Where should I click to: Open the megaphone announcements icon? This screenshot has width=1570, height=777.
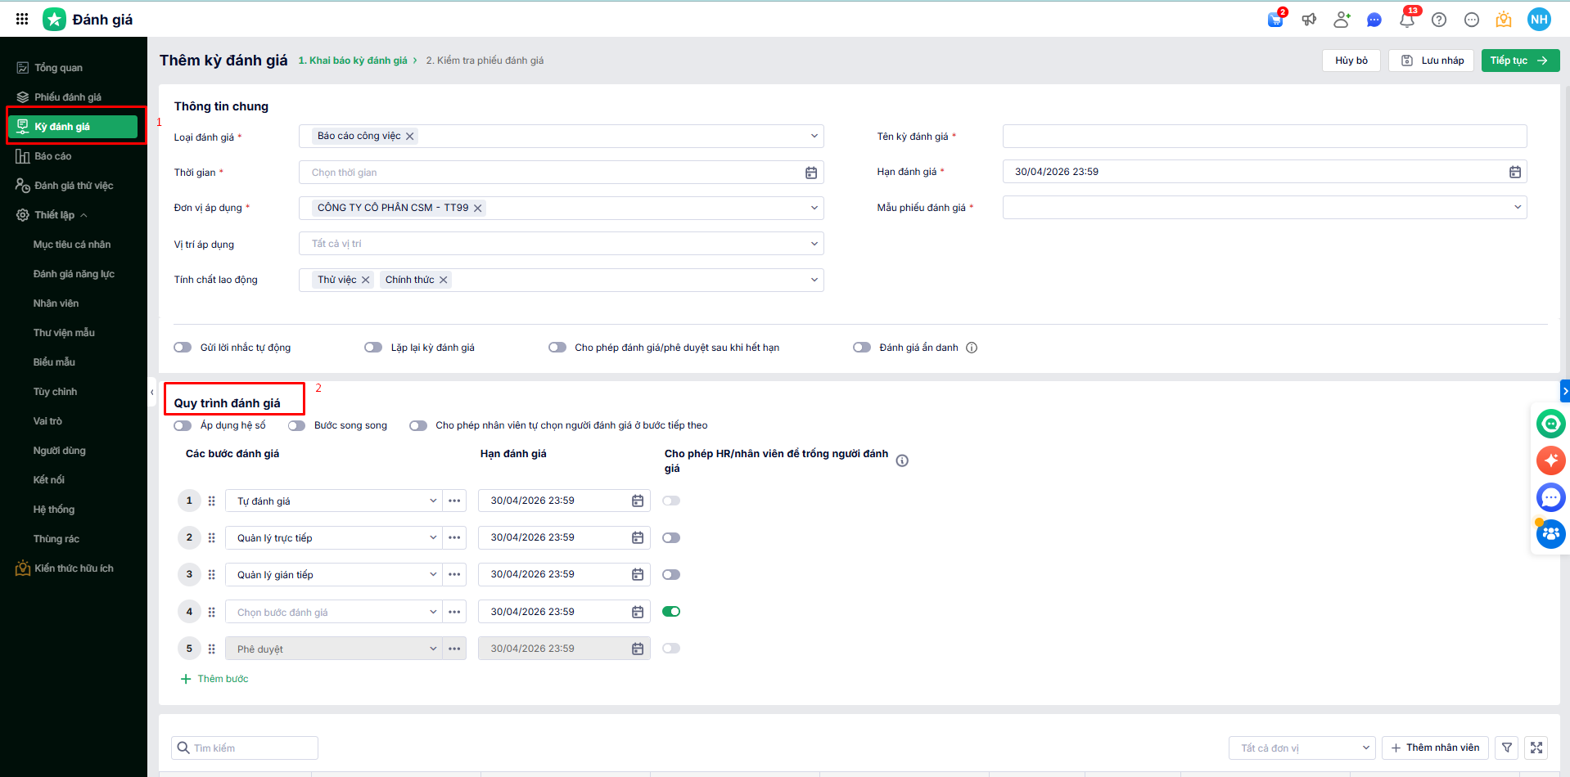1309,20
